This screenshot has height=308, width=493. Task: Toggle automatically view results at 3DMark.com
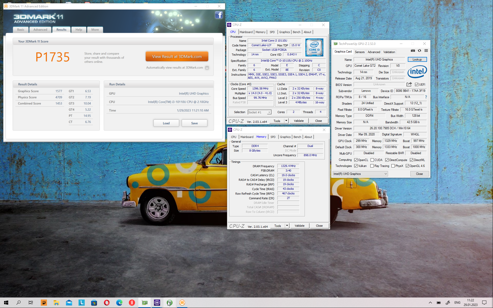tap(207, 68)
